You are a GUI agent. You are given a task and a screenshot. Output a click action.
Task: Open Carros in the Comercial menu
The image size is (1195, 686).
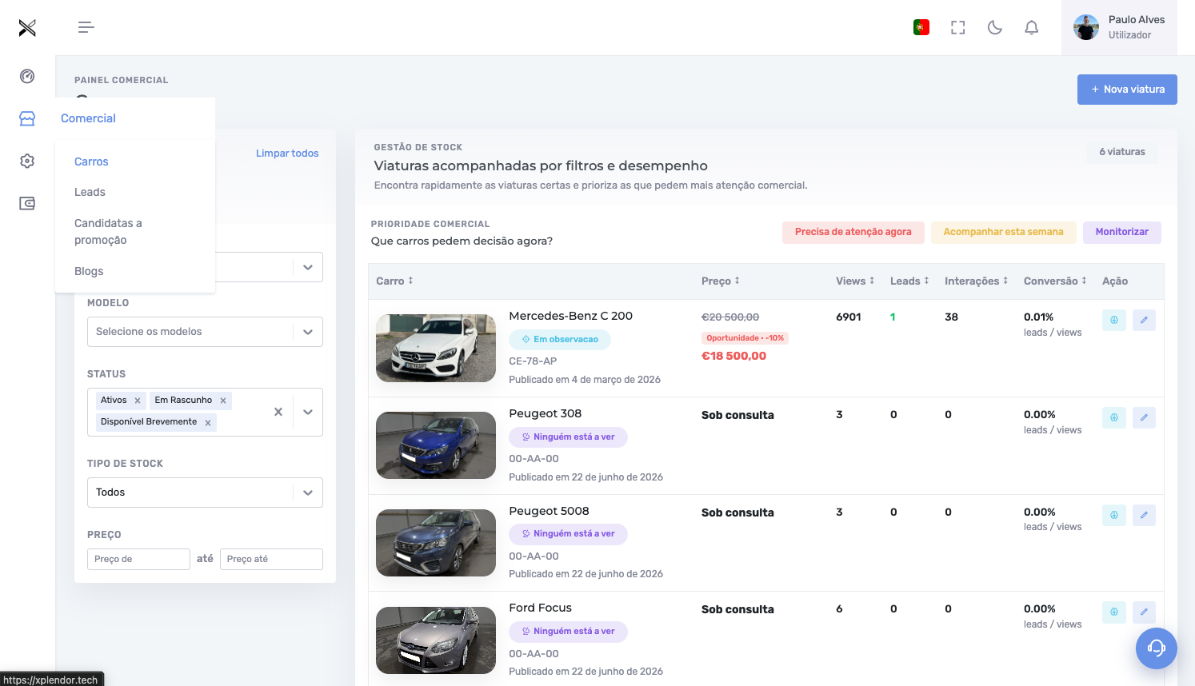coord(91,162)
